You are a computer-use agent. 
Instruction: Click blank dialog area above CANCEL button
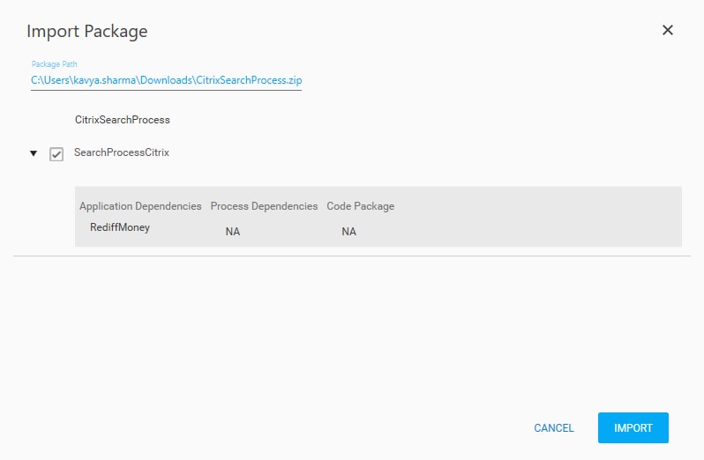tap(554, 359)
